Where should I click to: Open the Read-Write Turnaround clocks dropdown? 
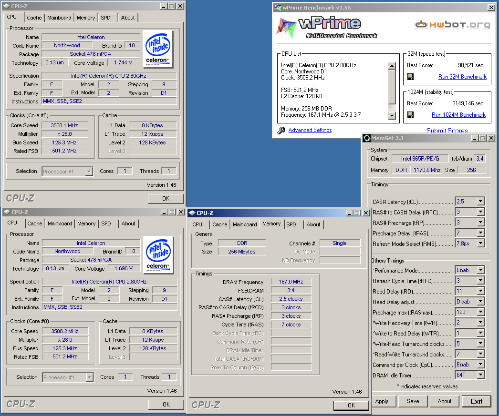480,354
